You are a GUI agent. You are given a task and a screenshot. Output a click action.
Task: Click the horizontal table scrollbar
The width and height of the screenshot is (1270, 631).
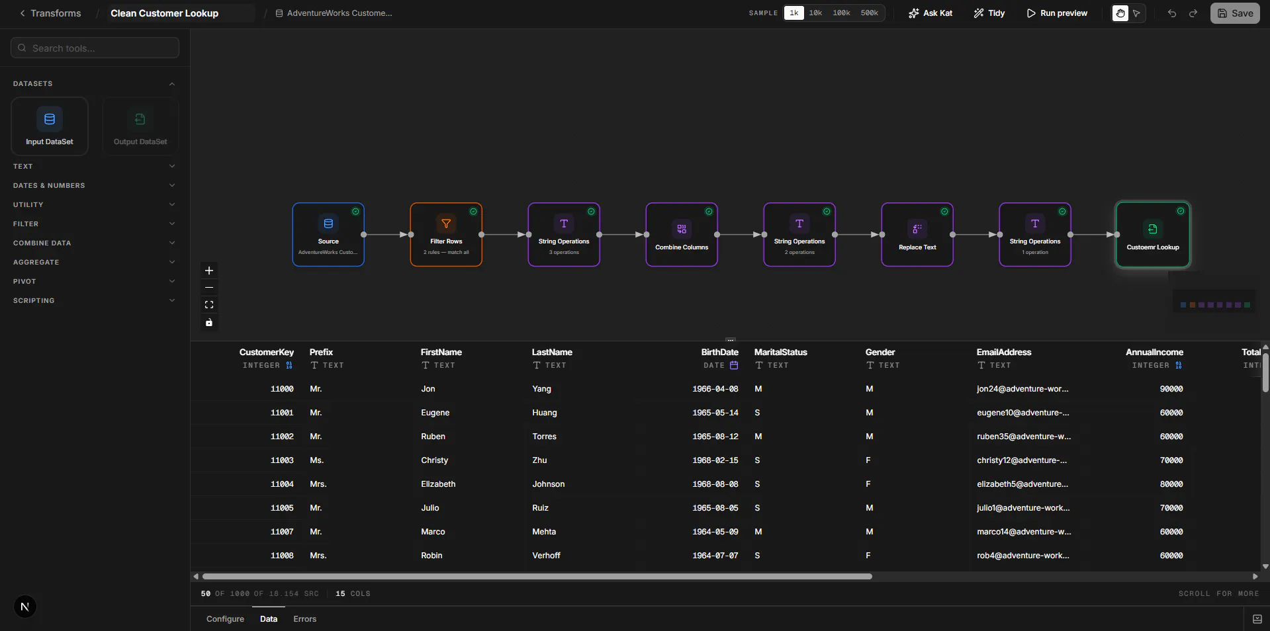click(x=537, y=576)
